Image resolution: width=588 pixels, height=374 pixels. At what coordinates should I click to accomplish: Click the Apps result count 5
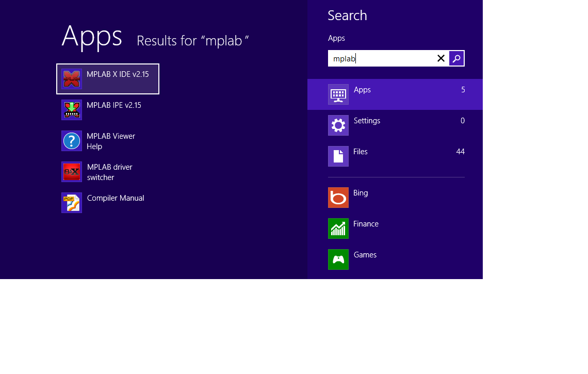(463, 90)
